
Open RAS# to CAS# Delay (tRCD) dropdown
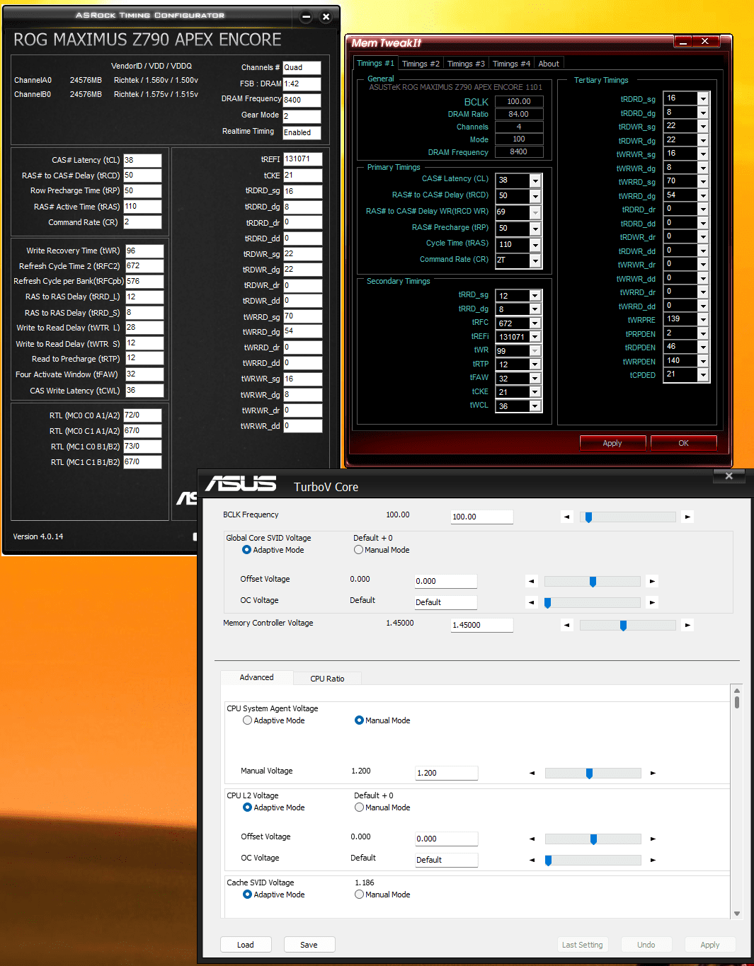pos(535,196)
